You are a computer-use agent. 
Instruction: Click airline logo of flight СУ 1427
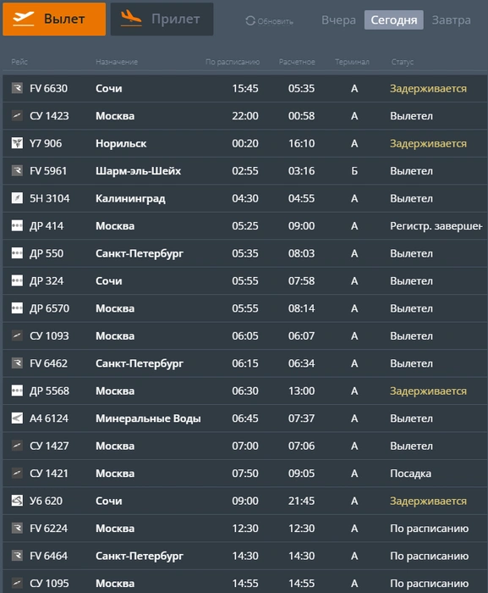(17, 446)
